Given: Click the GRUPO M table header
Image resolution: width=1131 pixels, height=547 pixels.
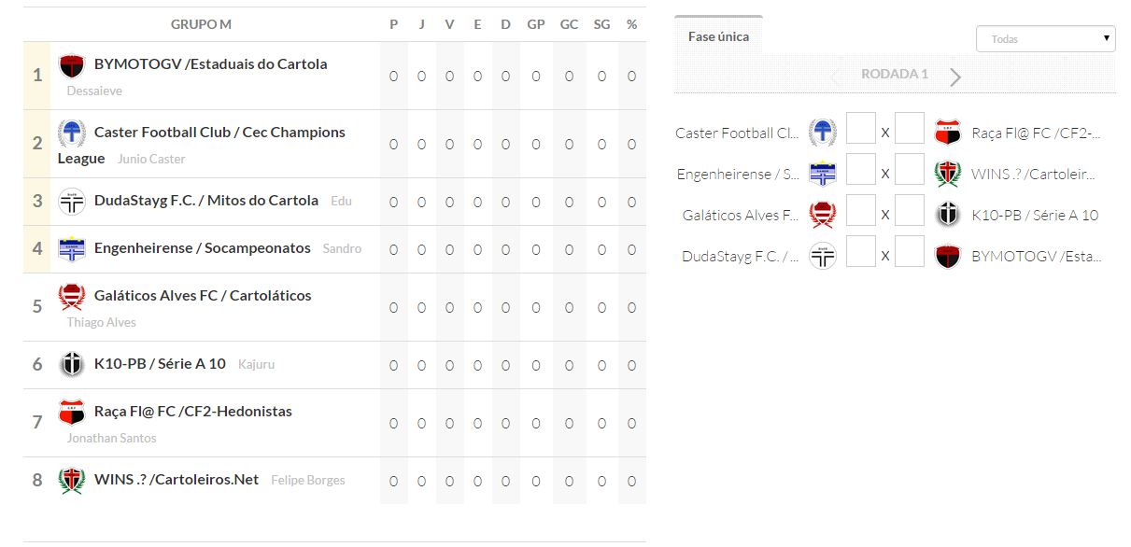Looking at the screenshot, I should (201, 24).
